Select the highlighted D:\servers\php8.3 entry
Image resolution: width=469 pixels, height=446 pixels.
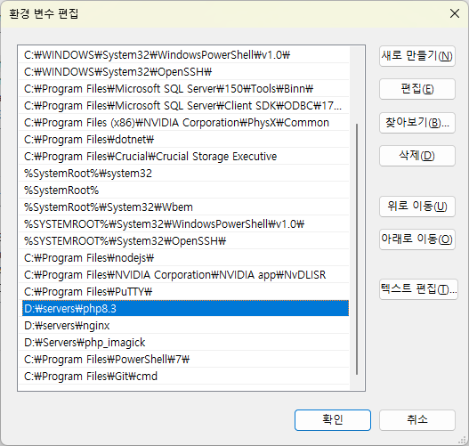185,308
